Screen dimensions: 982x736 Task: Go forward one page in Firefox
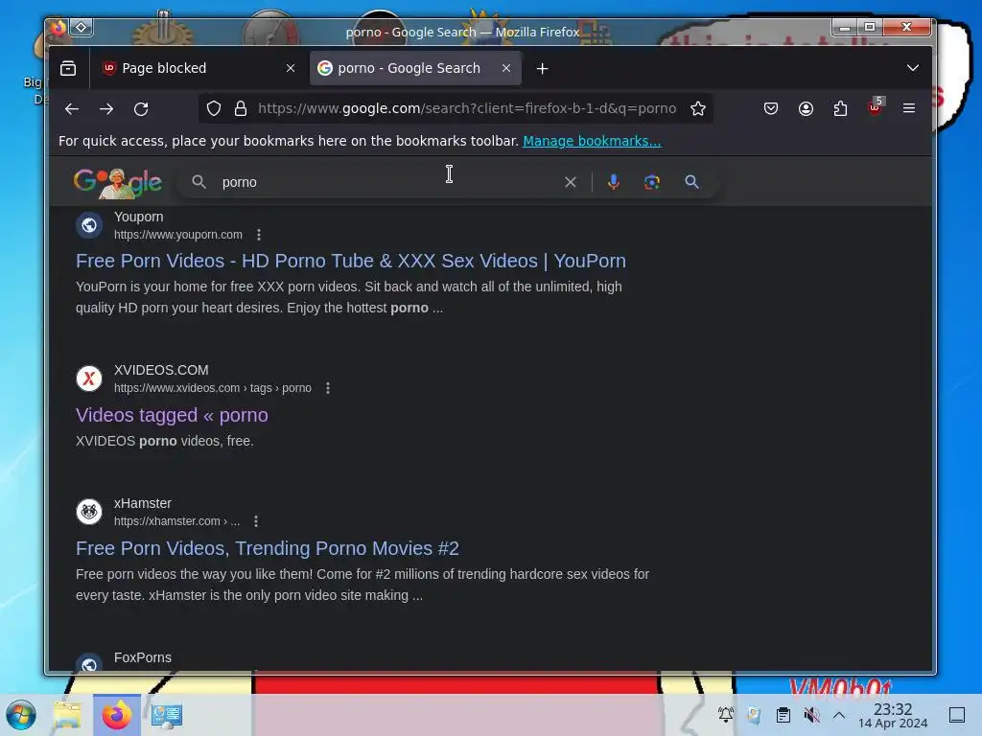[106, 109]
